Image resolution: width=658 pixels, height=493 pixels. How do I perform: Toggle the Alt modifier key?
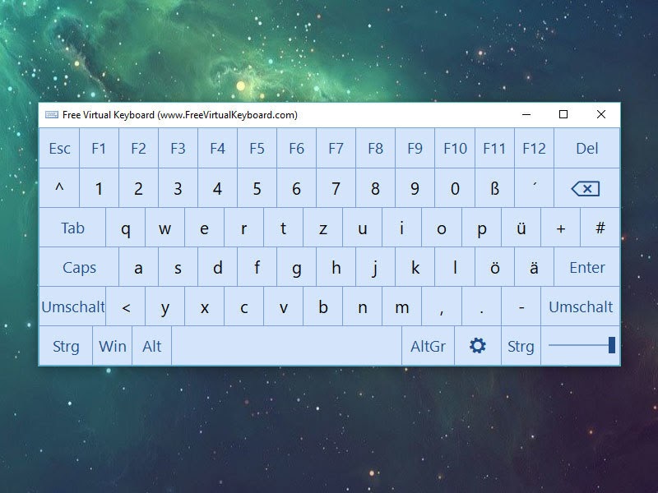(151, 346)
